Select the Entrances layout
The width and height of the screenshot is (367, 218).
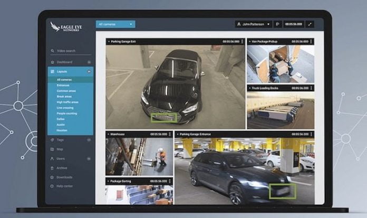pos(63,85)
